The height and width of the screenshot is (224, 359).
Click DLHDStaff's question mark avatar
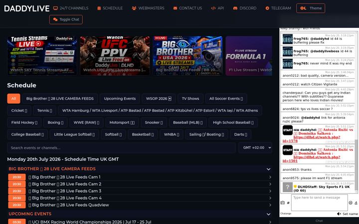click(288, 187)
